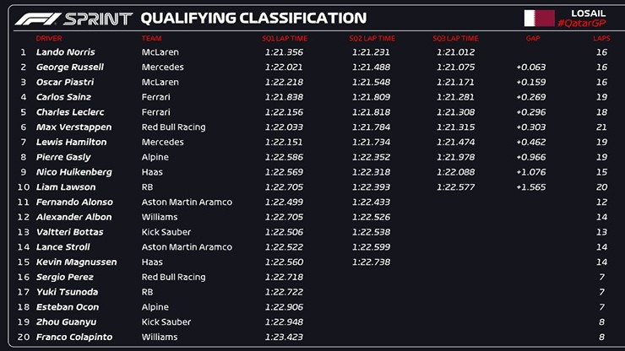
Task: Select Max Verstappen's name
Action: pyautogui.click(x=73, y=127)
